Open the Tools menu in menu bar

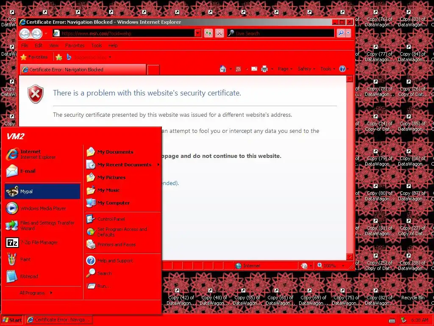pos(97,45)
